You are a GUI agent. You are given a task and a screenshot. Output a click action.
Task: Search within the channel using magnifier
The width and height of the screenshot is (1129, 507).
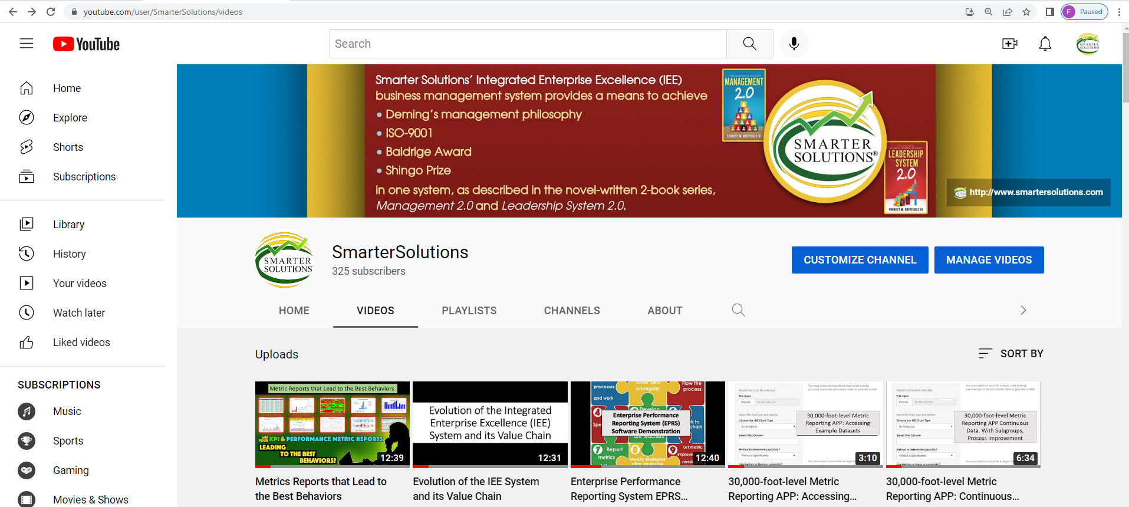tap(738, 310)
